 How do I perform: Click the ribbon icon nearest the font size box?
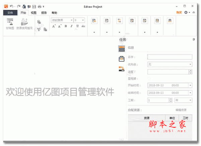click(x=94, y=21)
